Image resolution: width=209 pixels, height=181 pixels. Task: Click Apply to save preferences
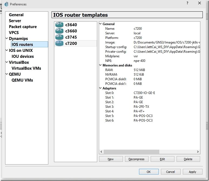pyautogui.click(x=192, y=172)
